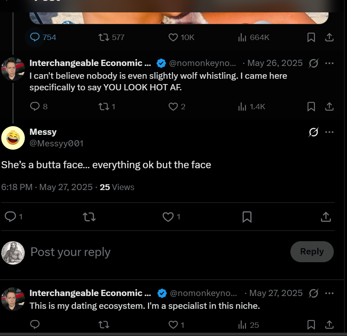Repost the top post with 577 reposts
347x336 pixels.
point(111,38)
